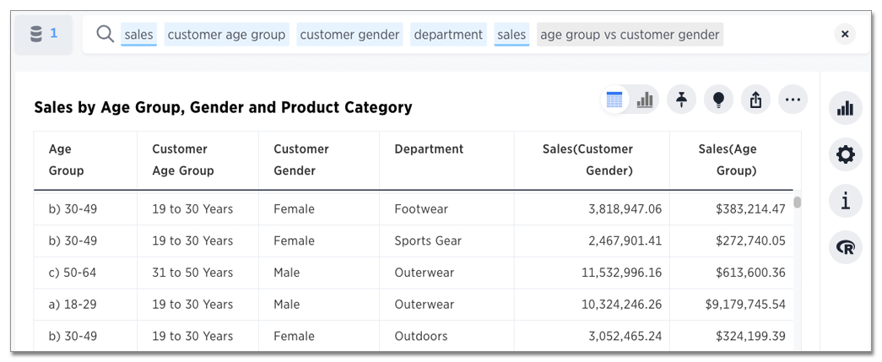This screenshot has height=362, width=882.
Task: Switch to table view toggle
Action: 614,100
